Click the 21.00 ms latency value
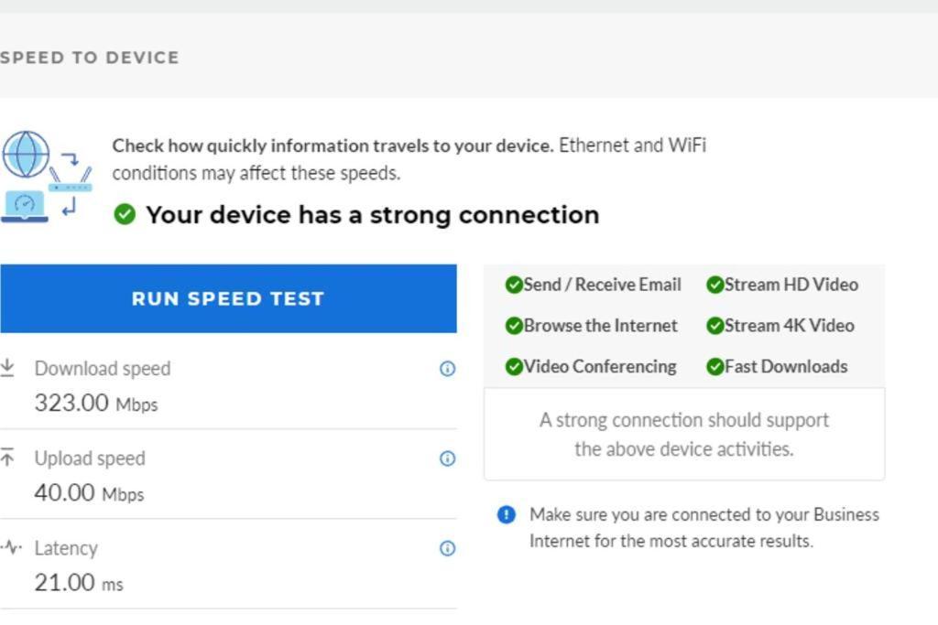The image size is (938, 625). pos(79,583)
